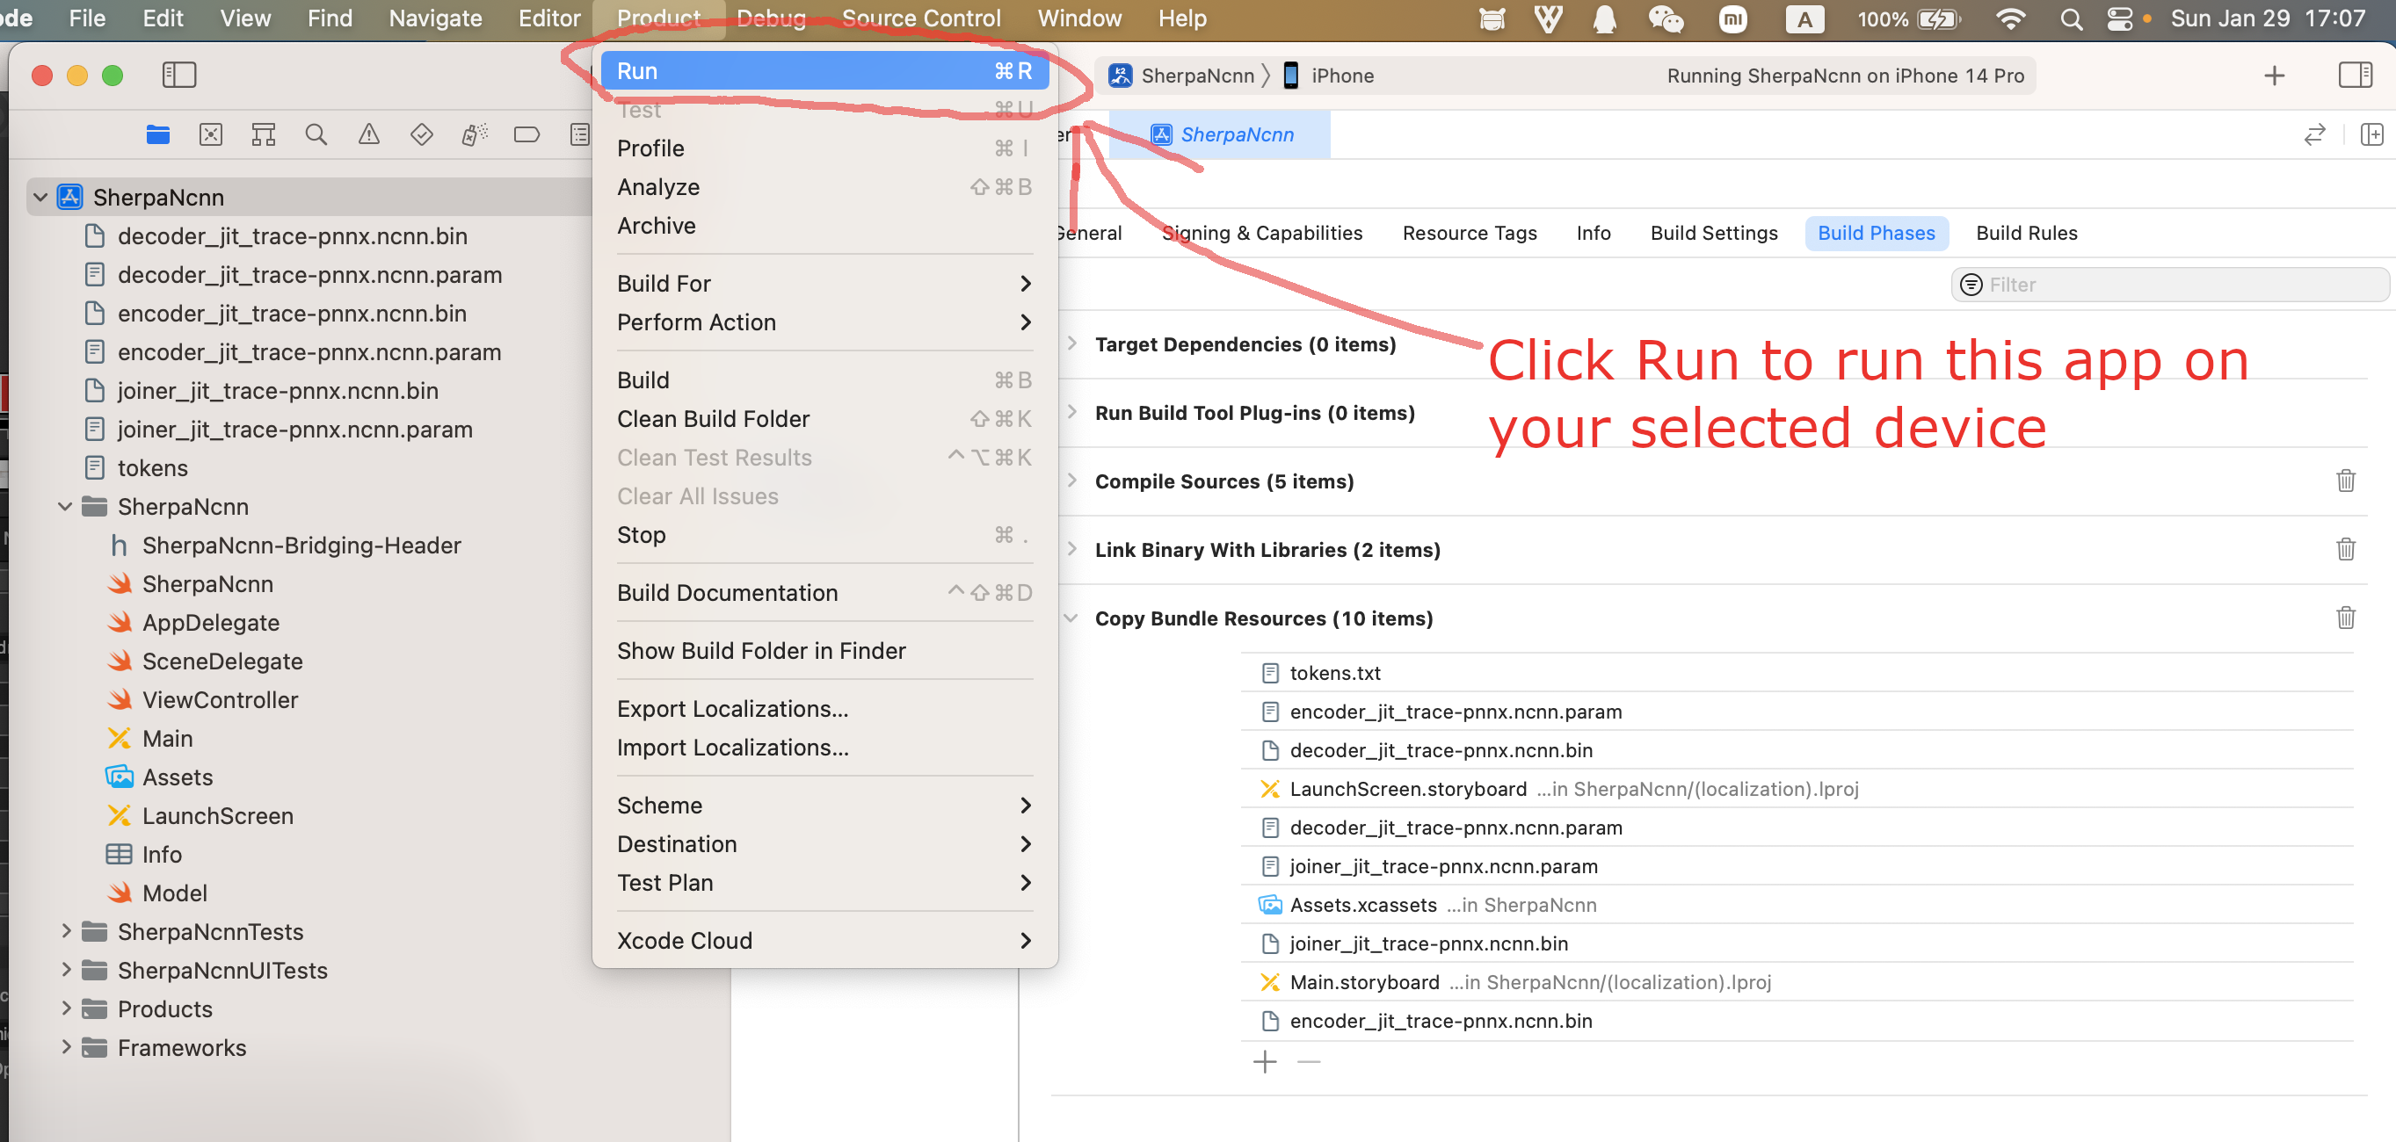This screenshot has width=2396, height=1142.
Task: Select the Info tab in target editor
Action: pos(1594,233)
